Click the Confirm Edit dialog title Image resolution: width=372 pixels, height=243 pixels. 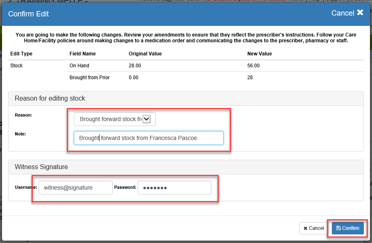point(28,14)
